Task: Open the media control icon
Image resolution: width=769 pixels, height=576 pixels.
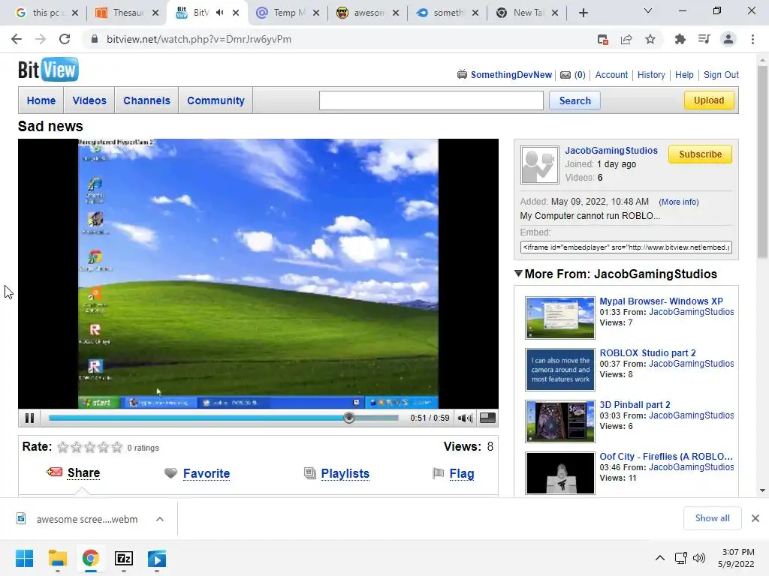Action: click(704, 39)
